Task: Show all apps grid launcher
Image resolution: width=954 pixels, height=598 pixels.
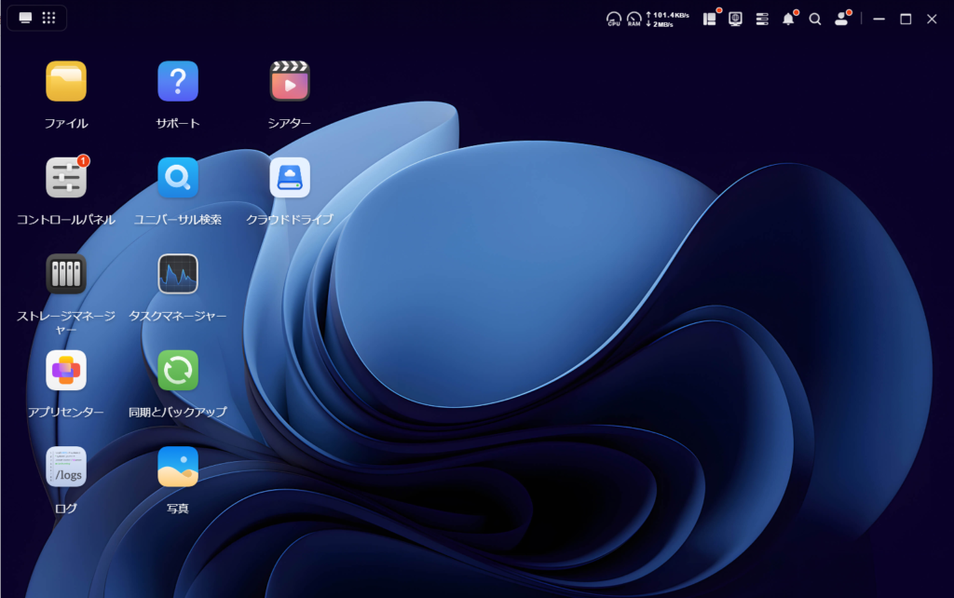Action: point(49,18)
